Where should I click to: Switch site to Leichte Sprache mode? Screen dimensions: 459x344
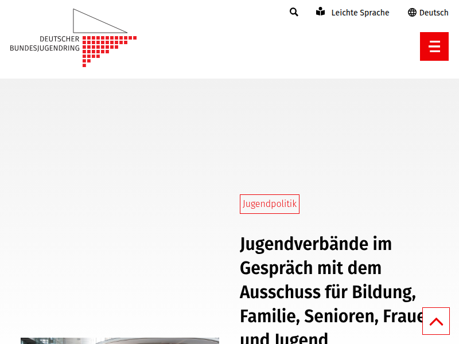coord(352,12)
